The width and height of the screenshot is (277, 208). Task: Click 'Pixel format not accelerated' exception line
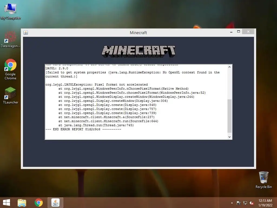pos(97,84)
